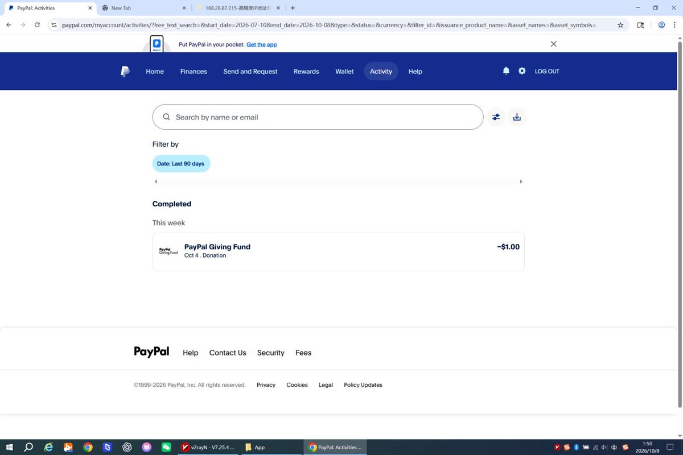
Task: Close the PayPal: Activities tab
Action: (90, 8)
